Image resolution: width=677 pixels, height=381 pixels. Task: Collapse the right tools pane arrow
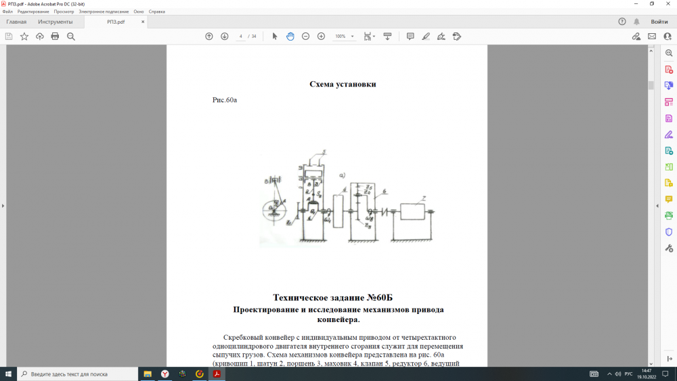(x=657, y=206)
